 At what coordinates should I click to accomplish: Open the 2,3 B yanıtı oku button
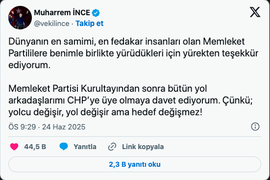[x=135, y=164]
